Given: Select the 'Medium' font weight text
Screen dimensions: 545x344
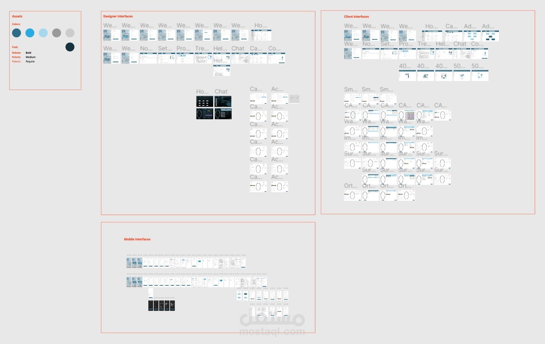Looking at the screenshot, I should pos(31,57).
